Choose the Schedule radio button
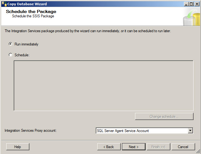 point(11,55)
